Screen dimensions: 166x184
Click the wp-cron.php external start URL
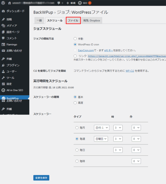coord(127,56)
